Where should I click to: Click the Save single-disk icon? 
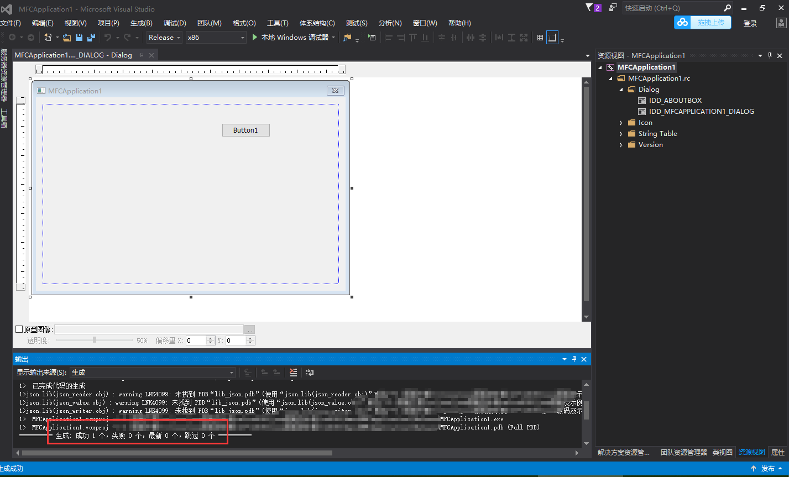tap(79, 38)
